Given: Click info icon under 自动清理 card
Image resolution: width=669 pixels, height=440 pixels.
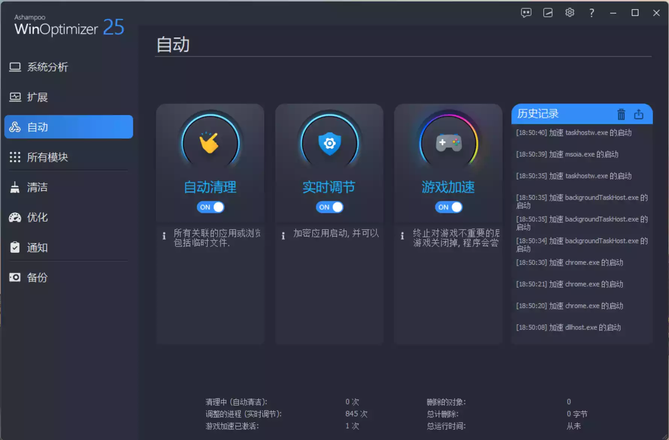Looking at the screenshot, I should coord(164,236).
